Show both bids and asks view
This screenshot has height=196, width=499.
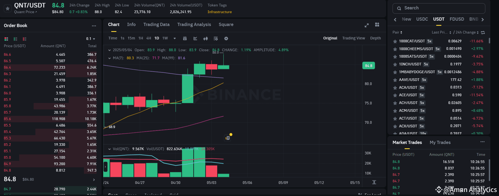coord(6,39)
